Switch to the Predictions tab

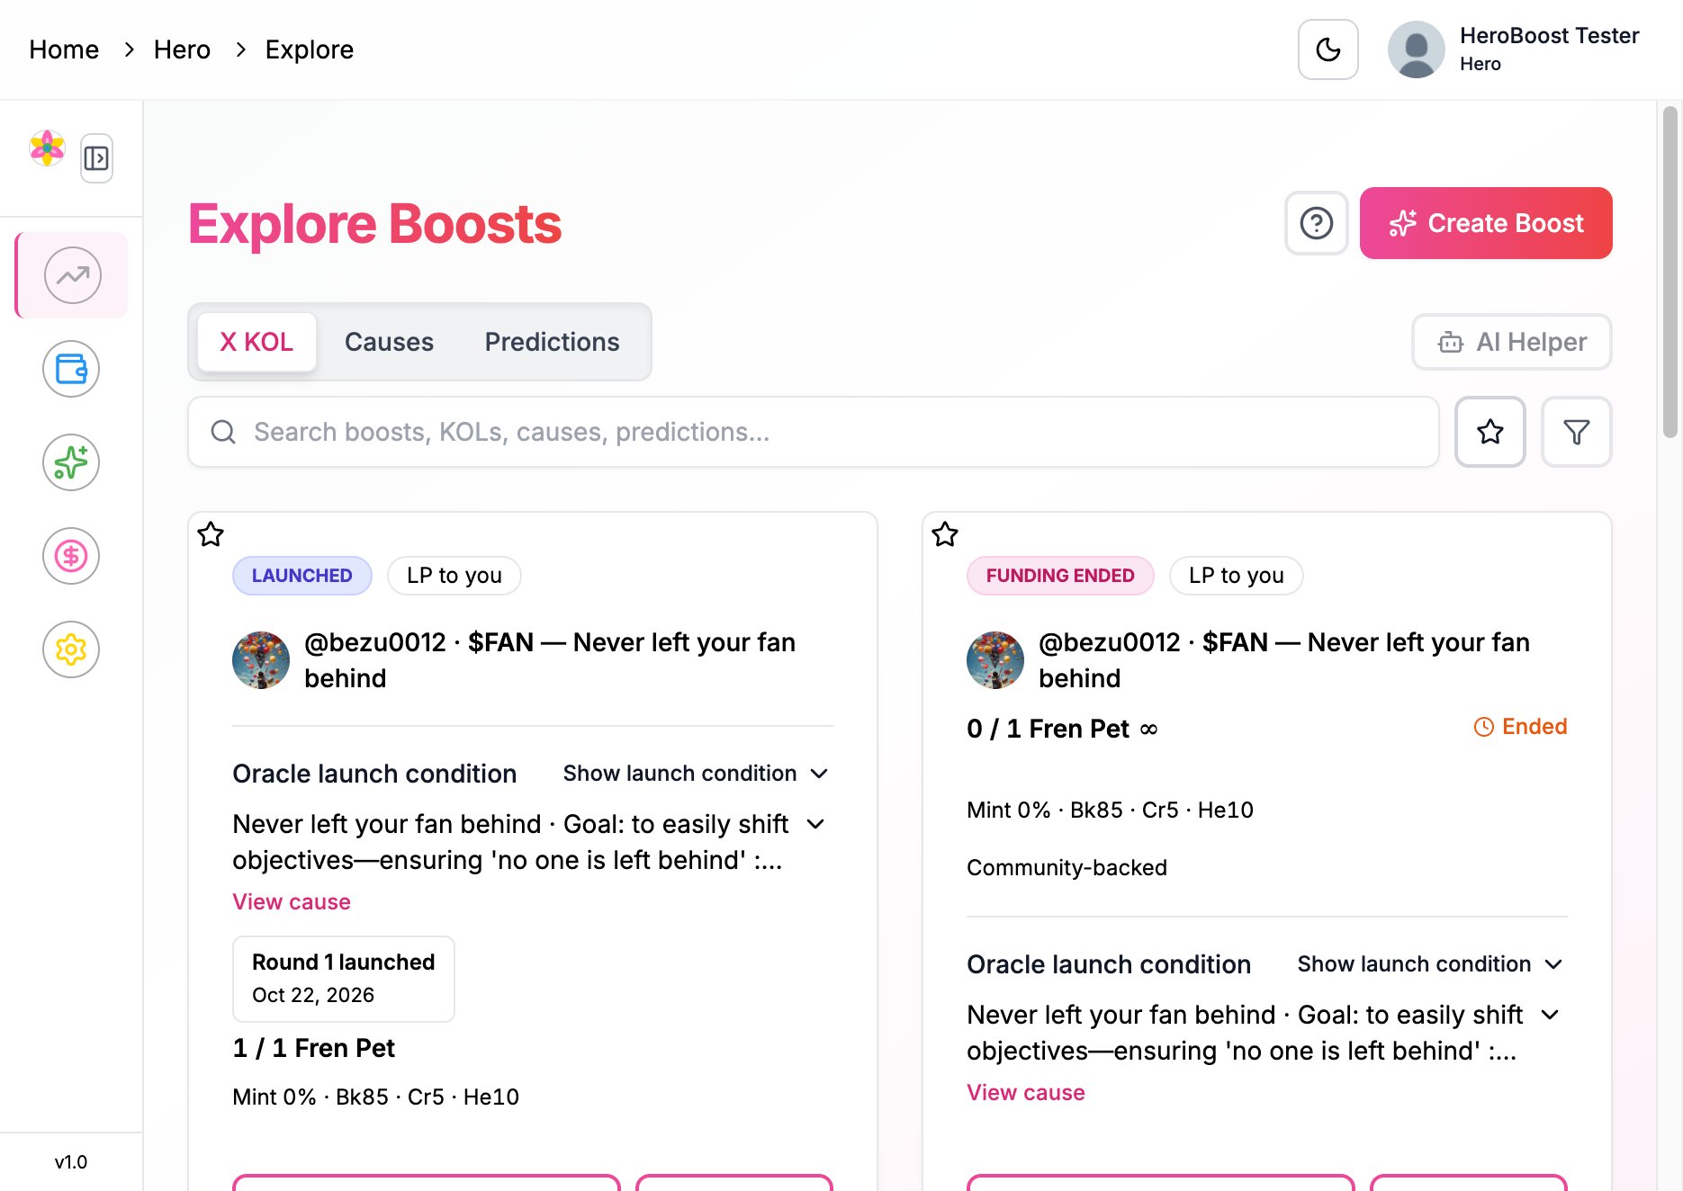click(x=552, y=342)
